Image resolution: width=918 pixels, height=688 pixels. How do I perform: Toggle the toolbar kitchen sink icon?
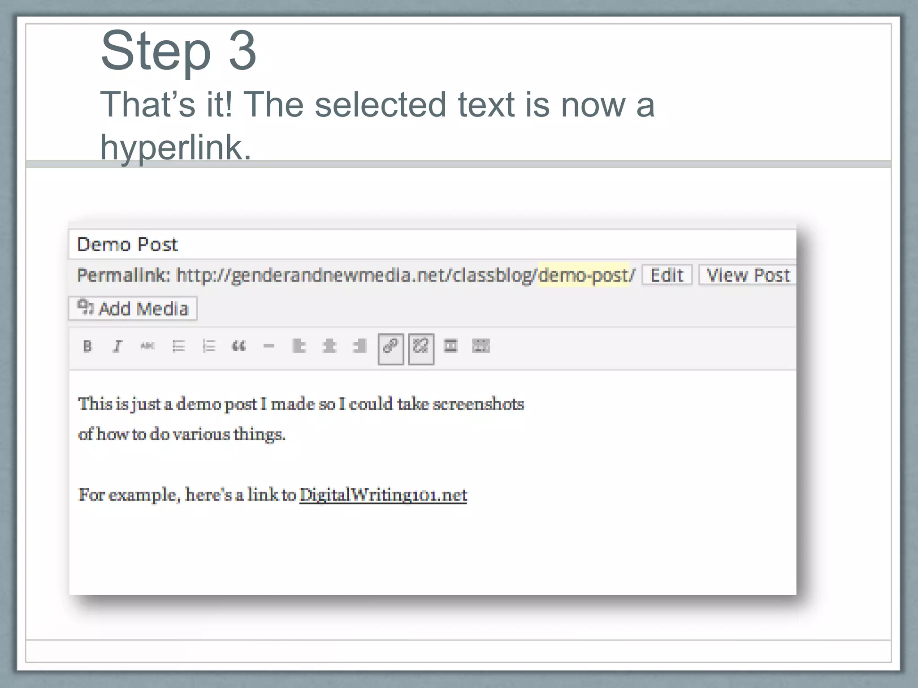(481, 346)
